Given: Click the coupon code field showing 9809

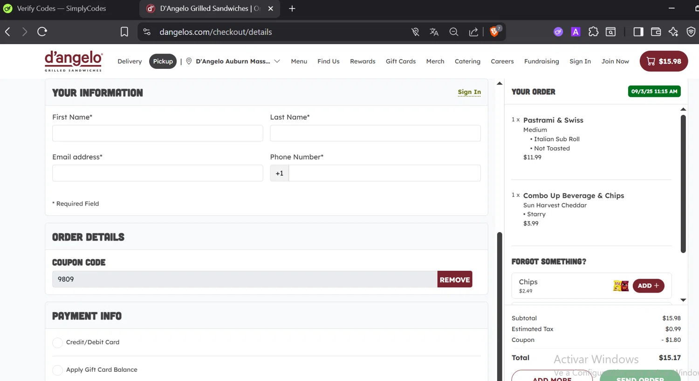Looking at the screenshot, I should pos(245,279).
